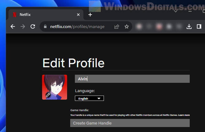The width and height of the screenshot is (205, 132).
Task: Focus the address bar URL
Action: click(77, 26)
